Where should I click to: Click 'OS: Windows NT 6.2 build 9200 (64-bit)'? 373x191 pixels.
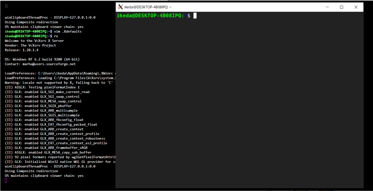point(42,59)
